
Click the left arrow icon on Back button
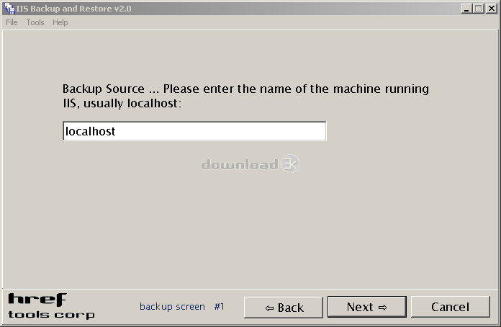tap(269, 308)
